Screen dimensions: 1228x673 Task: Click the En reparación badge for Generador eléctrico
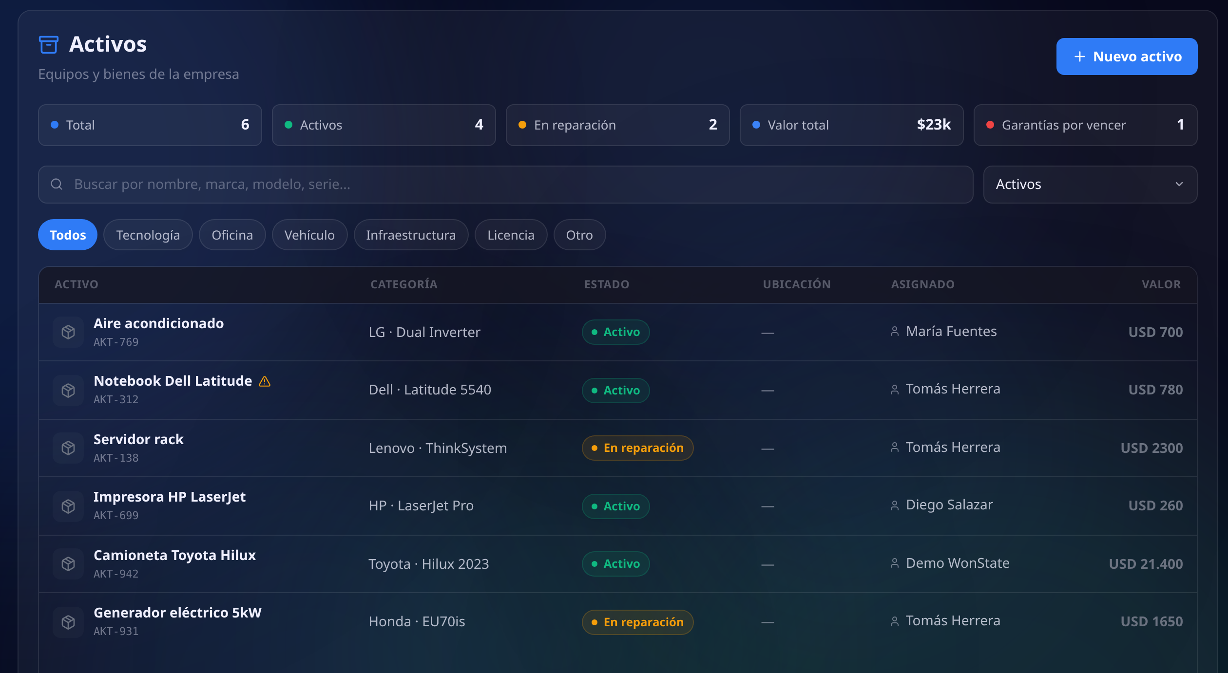(638, 622)
